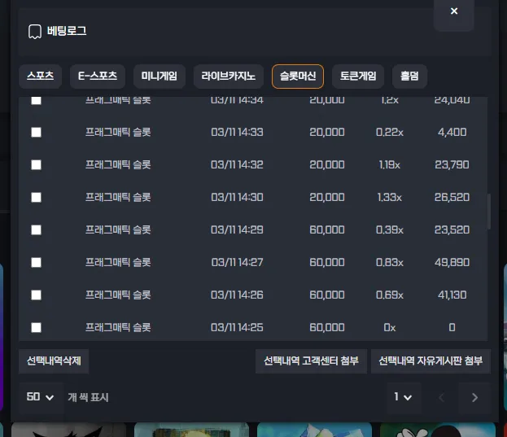Check the 03/11 14:32 bet row
The image size is (507, 437).
pos(36,165)
